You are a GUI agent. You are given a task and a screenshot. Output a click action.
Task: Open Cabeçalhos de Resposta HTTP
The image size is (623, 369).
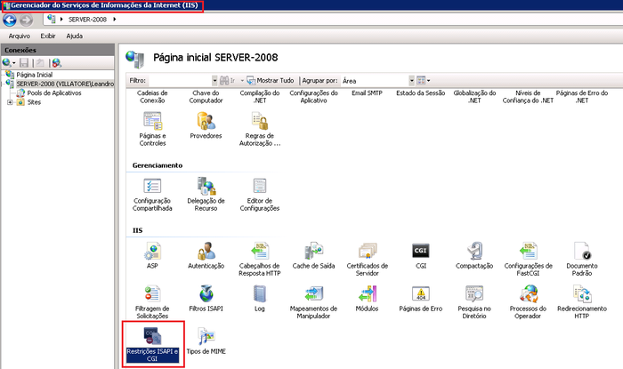(260, 260)
